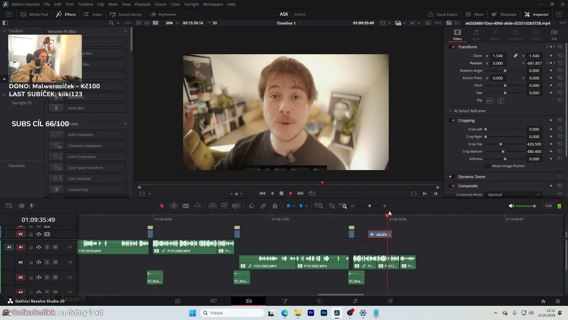
Task: Zoom out timeline with minus button
Action: 352,206
